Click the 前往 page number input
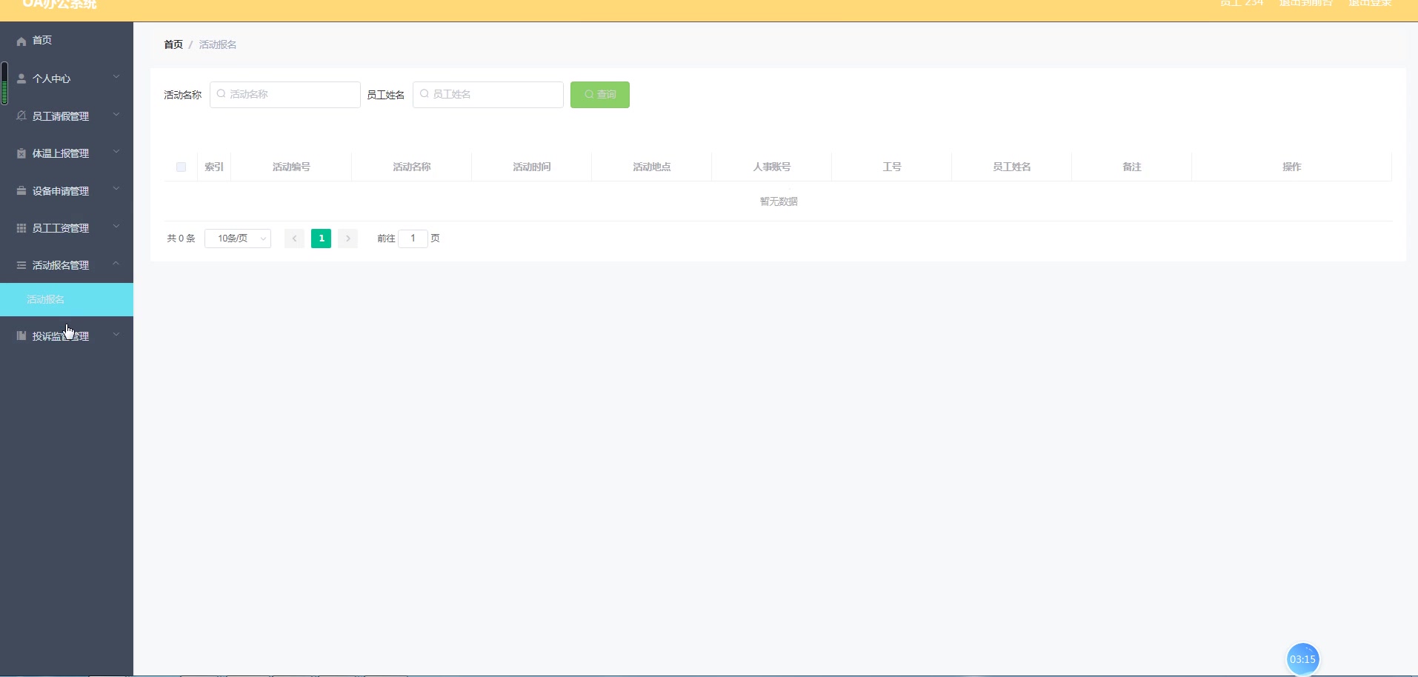 point(413,239)
